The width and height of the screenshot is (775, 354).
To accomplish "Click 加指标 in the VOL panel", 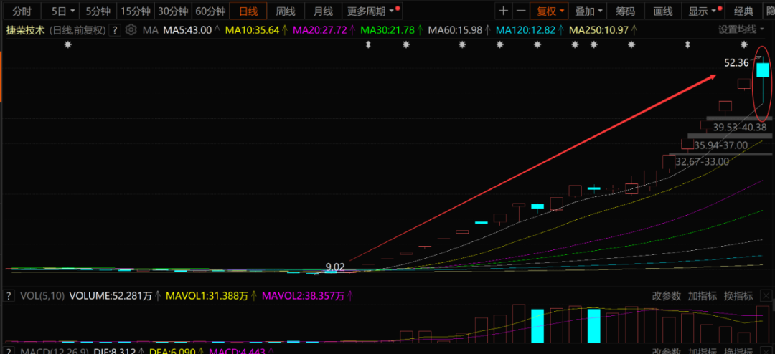I will (703, 296).
